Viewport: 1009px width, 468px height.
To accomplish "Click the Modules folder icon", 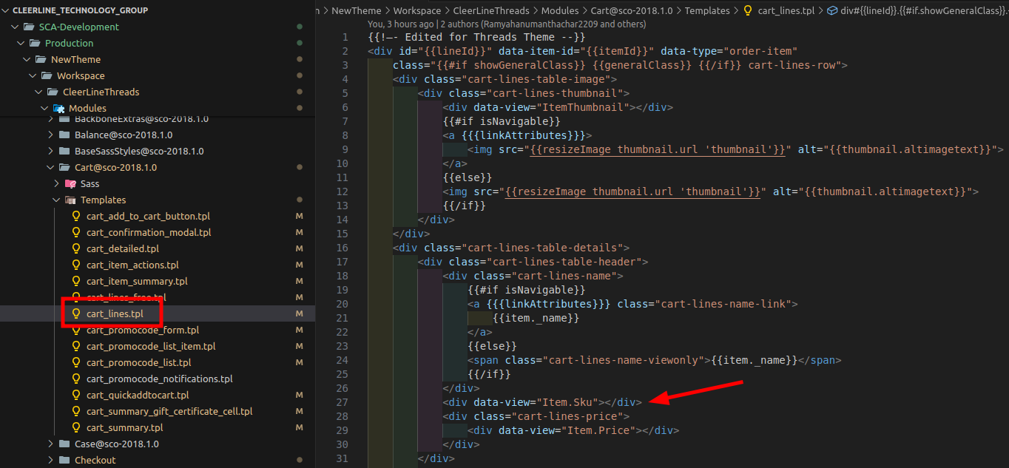I will pyautogui.click(x=58, y=109).
